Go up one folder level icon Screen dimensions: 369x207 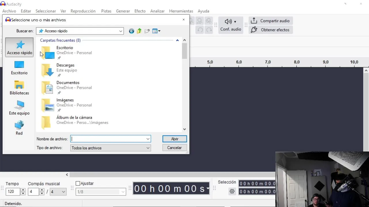point(139,31)
